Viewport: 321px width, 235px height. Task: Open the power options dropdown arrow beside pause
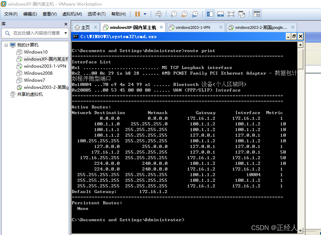(145, 14)
